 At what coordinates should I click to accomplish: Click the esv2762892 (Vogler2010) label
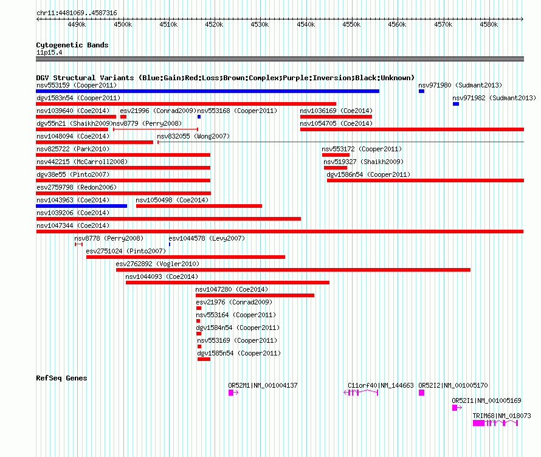tap(157, 264)
